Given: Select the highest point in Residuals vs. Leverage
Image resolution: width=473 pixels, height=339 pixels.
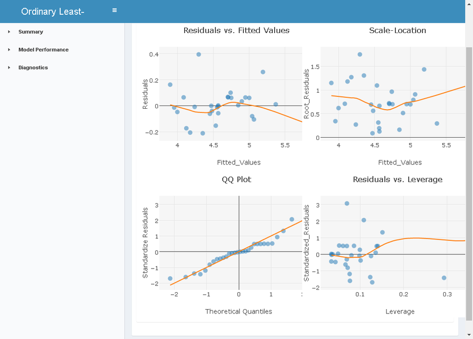Looking at the screenshot, I should tap(347, 203).
